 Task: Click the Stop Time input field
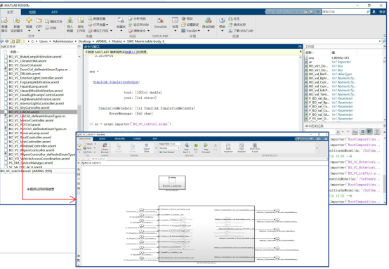point(176,144)
